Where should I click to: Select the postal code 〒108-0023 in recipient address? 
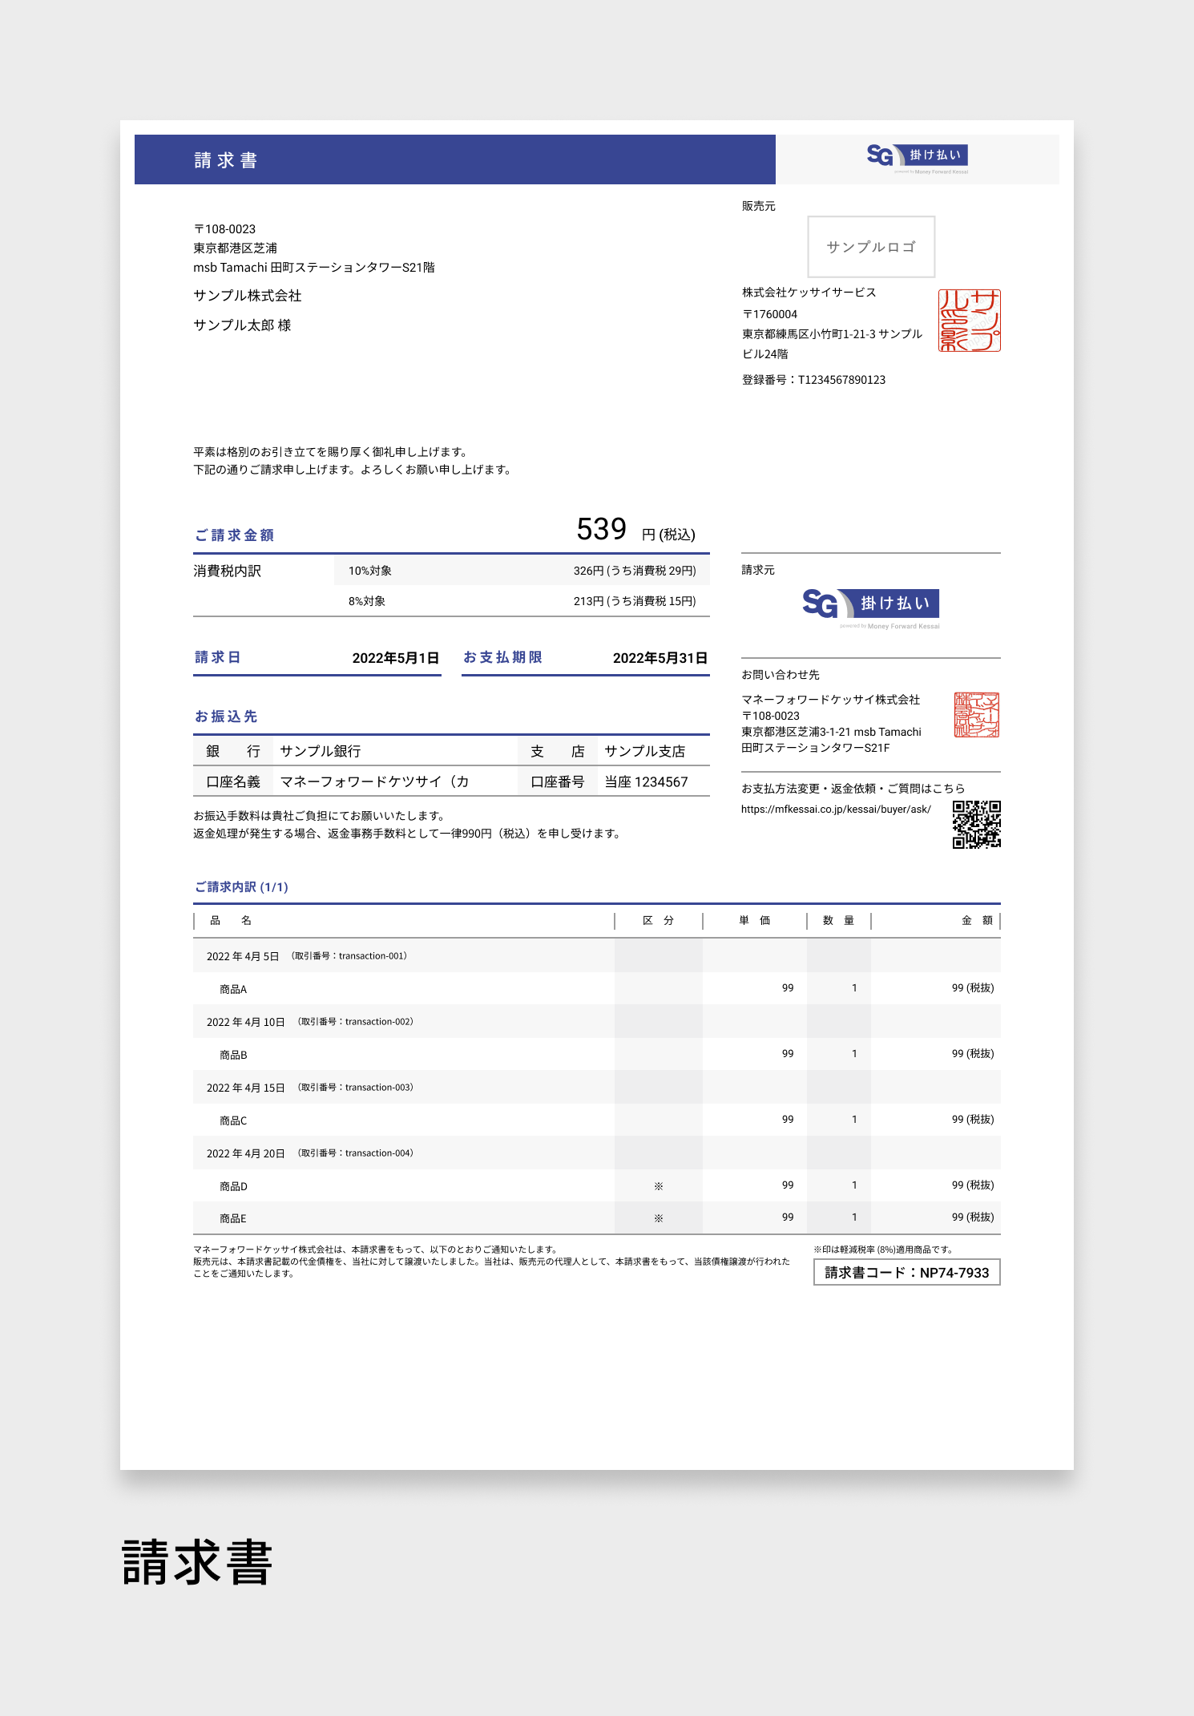pyautogui.click(x=224, y=229)
